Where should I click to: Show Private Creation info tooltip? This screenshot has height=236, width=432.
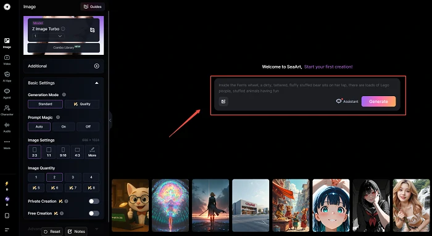coord(67,201)
